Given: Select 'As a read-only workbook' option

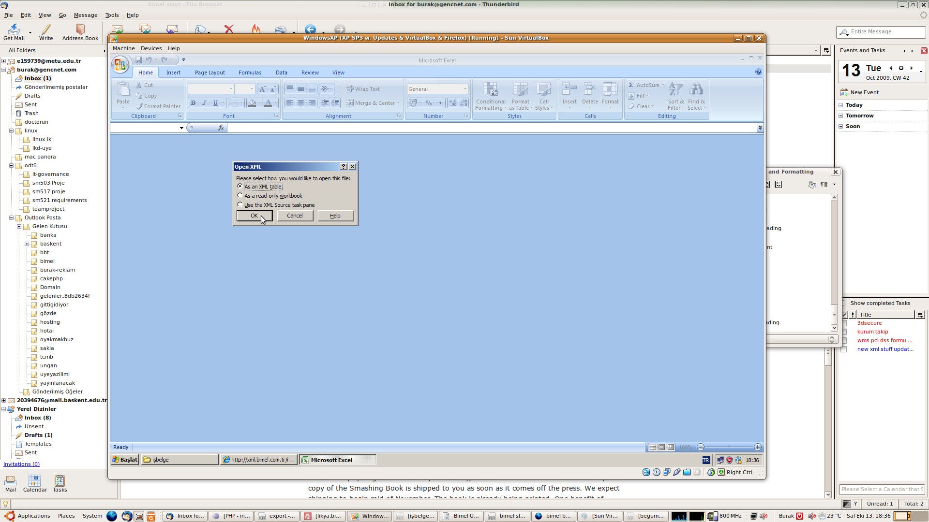Looking at the screenshot, I should click(240, 195).
